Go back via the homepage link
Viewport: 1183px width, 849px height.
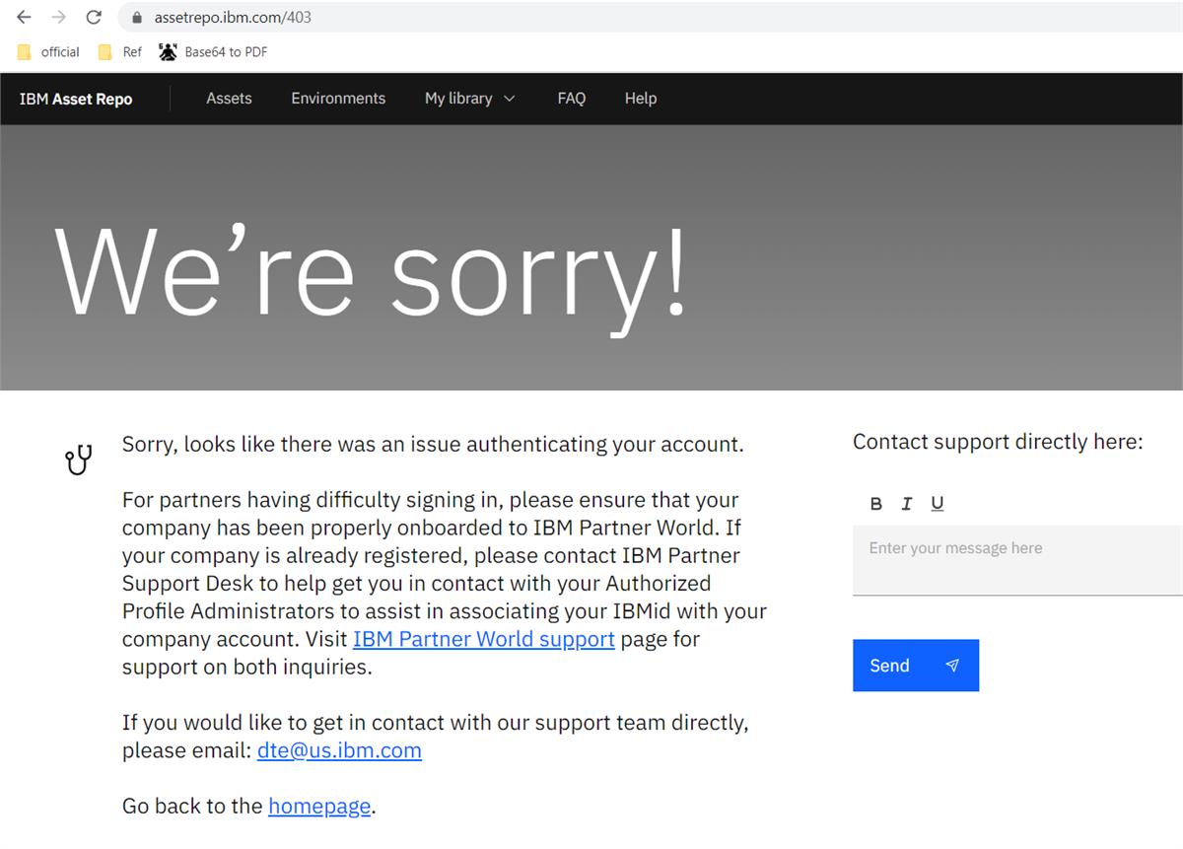(319, 806)
